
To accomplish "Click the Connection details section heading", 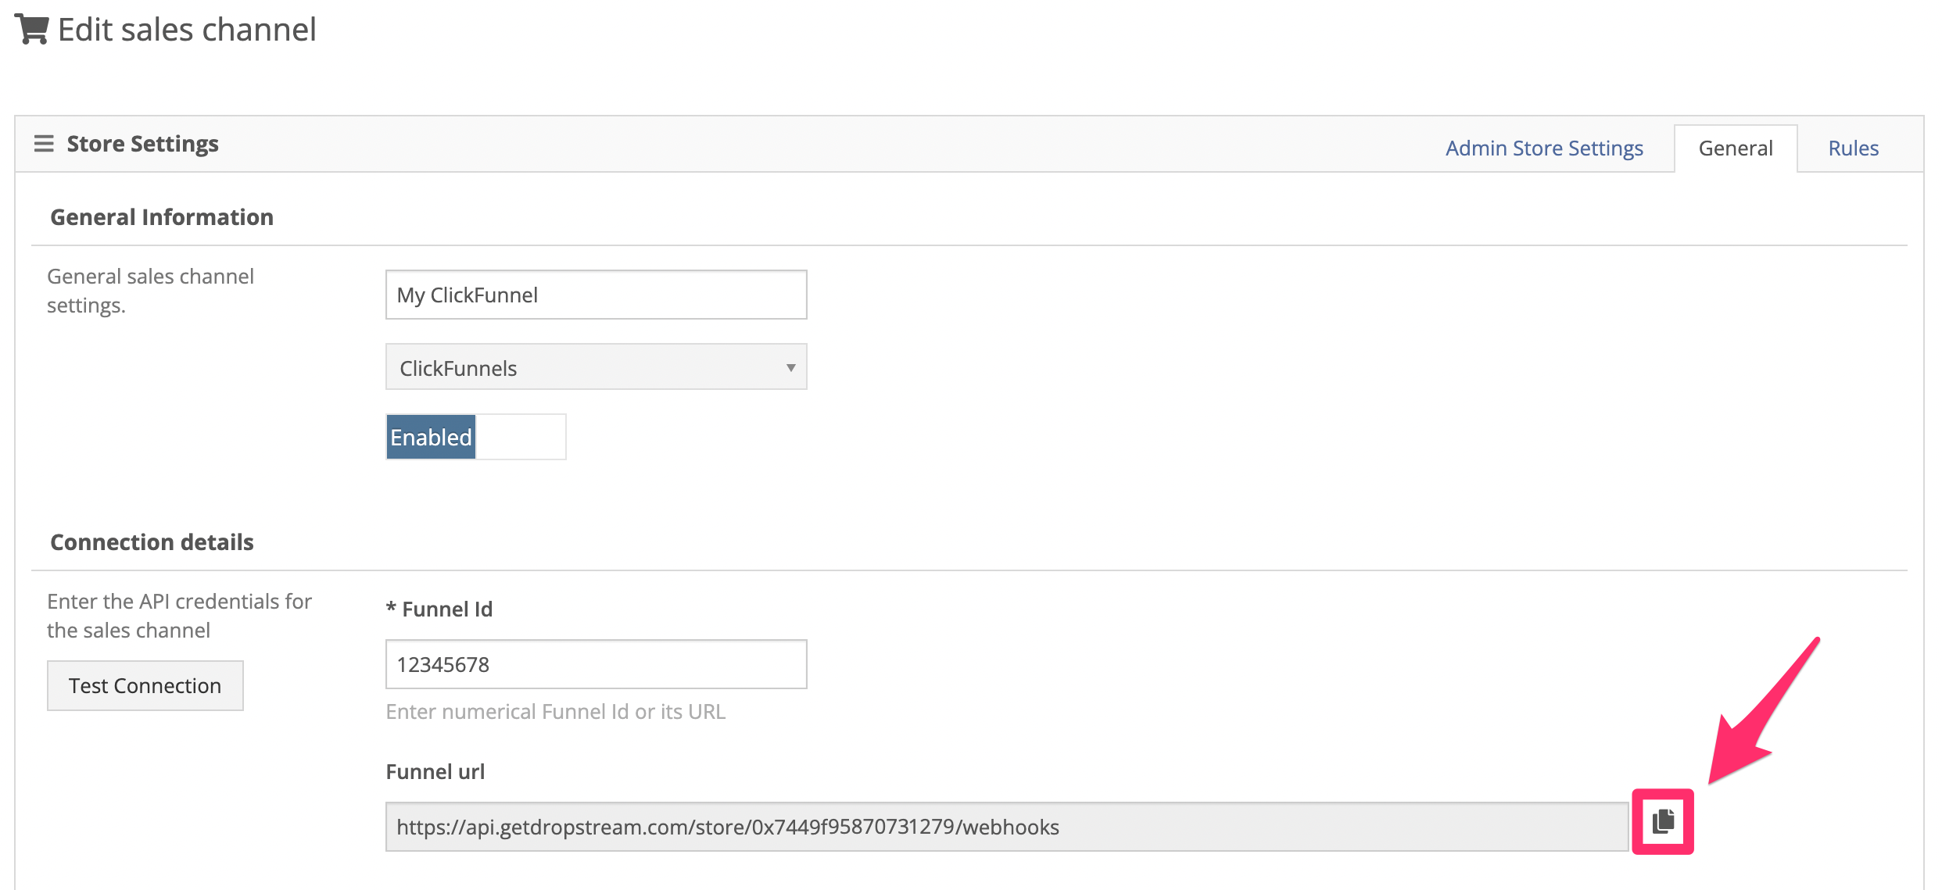I will pos(152,542).
